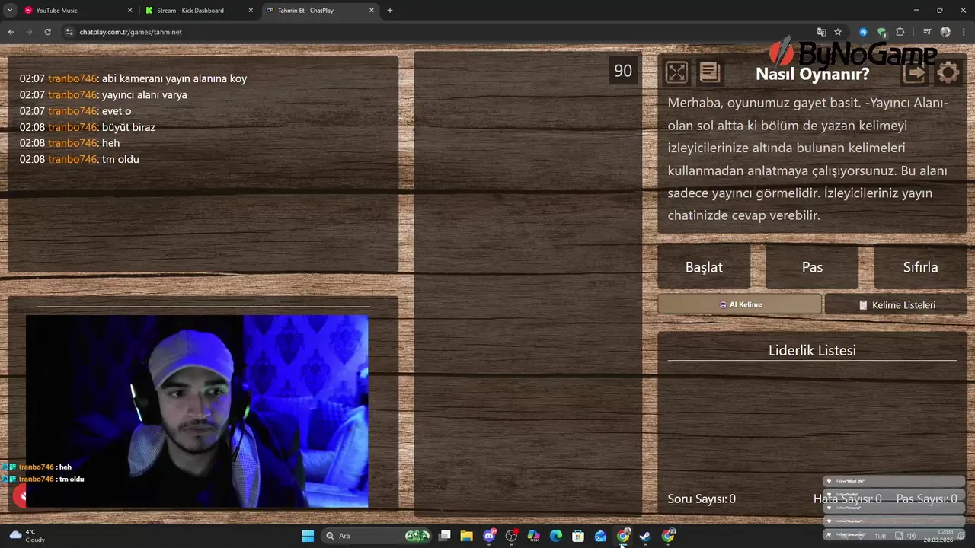975x548 pixels.
Task: Close the Kick Dashboard tab
Action: (x=251, y=11)
